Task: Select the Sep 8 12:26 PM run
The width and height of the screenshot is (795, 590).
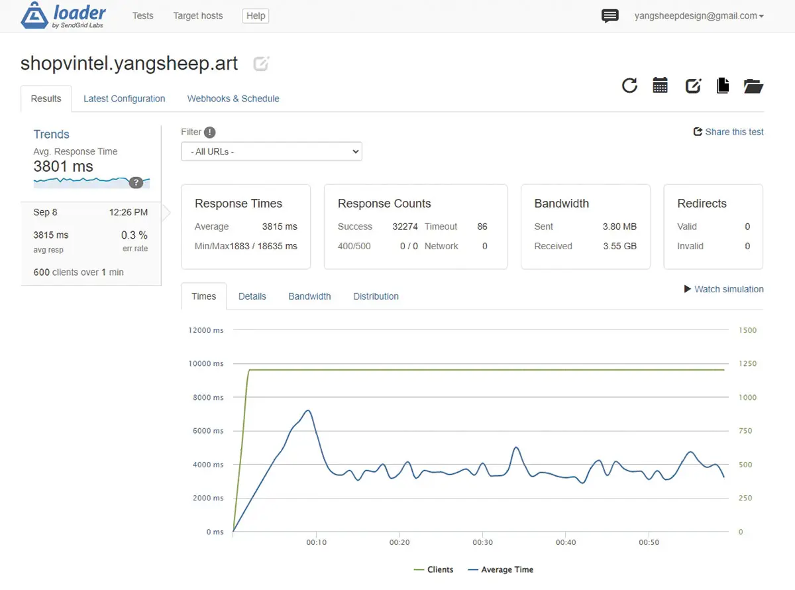Action: click(91, 244)
